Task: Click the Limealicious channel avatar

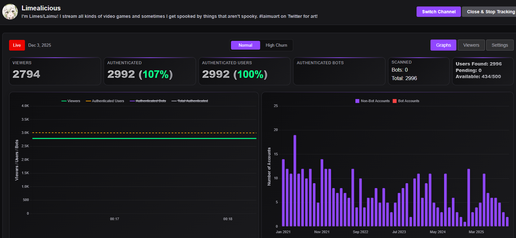Action: [10, 12]
